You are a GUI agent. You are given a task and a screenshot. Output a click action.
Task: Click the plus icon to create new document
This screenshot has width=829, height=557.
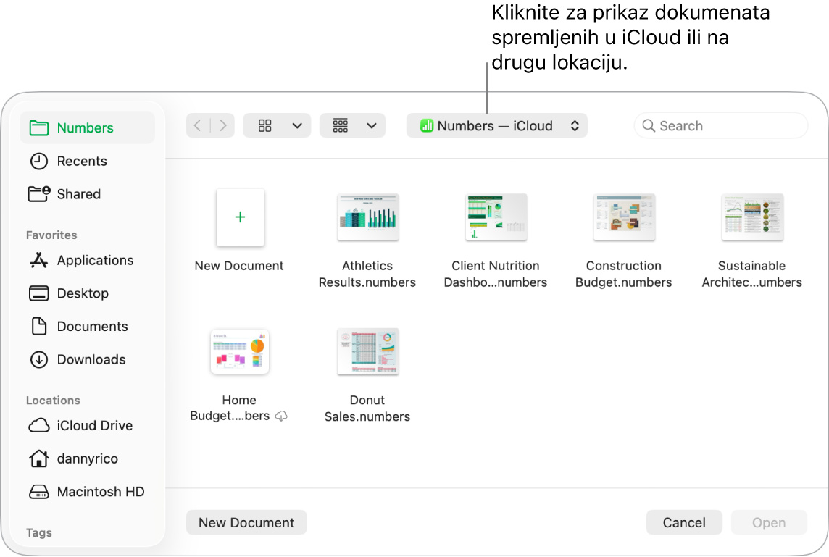coord(240,217)
